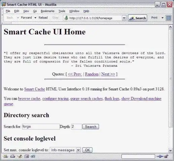The height and width of the screenshot is (161, 174).
Task: Follow the Next >> quote link
Action: pos(108,74)
